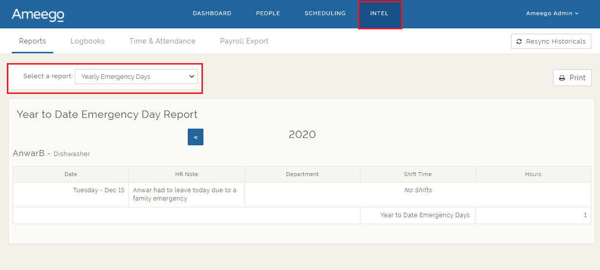The image size is (600, 270).
Task: Expand the Select a report dropdown
Action: pyautogui.click(x=136, y=77)
